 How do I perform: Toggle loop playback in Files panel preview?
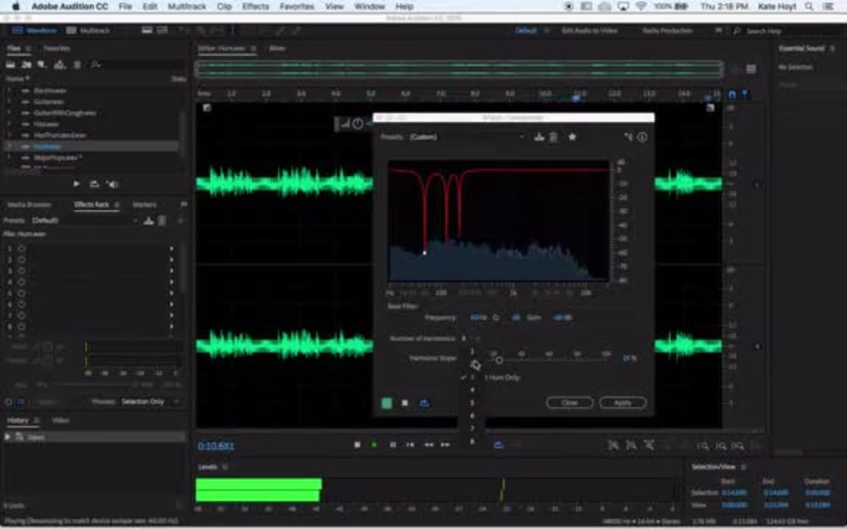(94, 184)
